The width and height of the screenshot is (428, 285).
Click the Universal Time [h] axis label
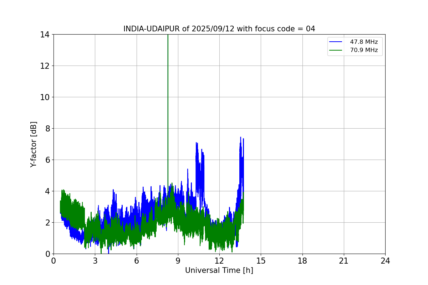point(219,270)
